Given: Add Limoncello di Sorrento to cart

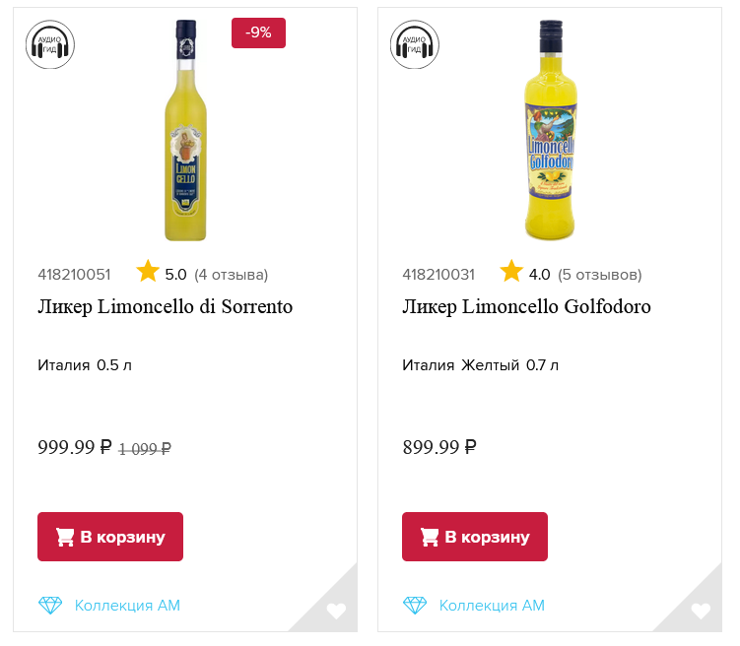Looking at the screenshot, I should 110,537.
